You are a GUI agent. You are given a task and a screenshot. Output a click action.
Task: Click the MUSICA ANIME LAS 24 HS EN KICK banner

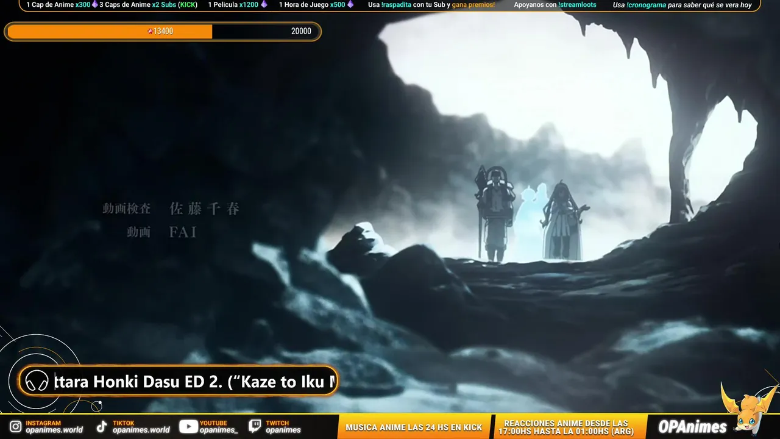414,427
